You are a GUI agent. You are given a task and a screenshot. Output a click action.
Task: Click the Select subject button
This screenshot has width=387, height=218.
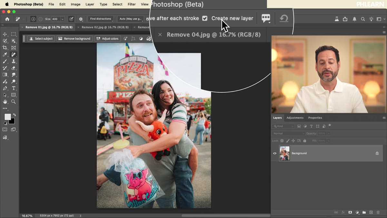[41, 39]
